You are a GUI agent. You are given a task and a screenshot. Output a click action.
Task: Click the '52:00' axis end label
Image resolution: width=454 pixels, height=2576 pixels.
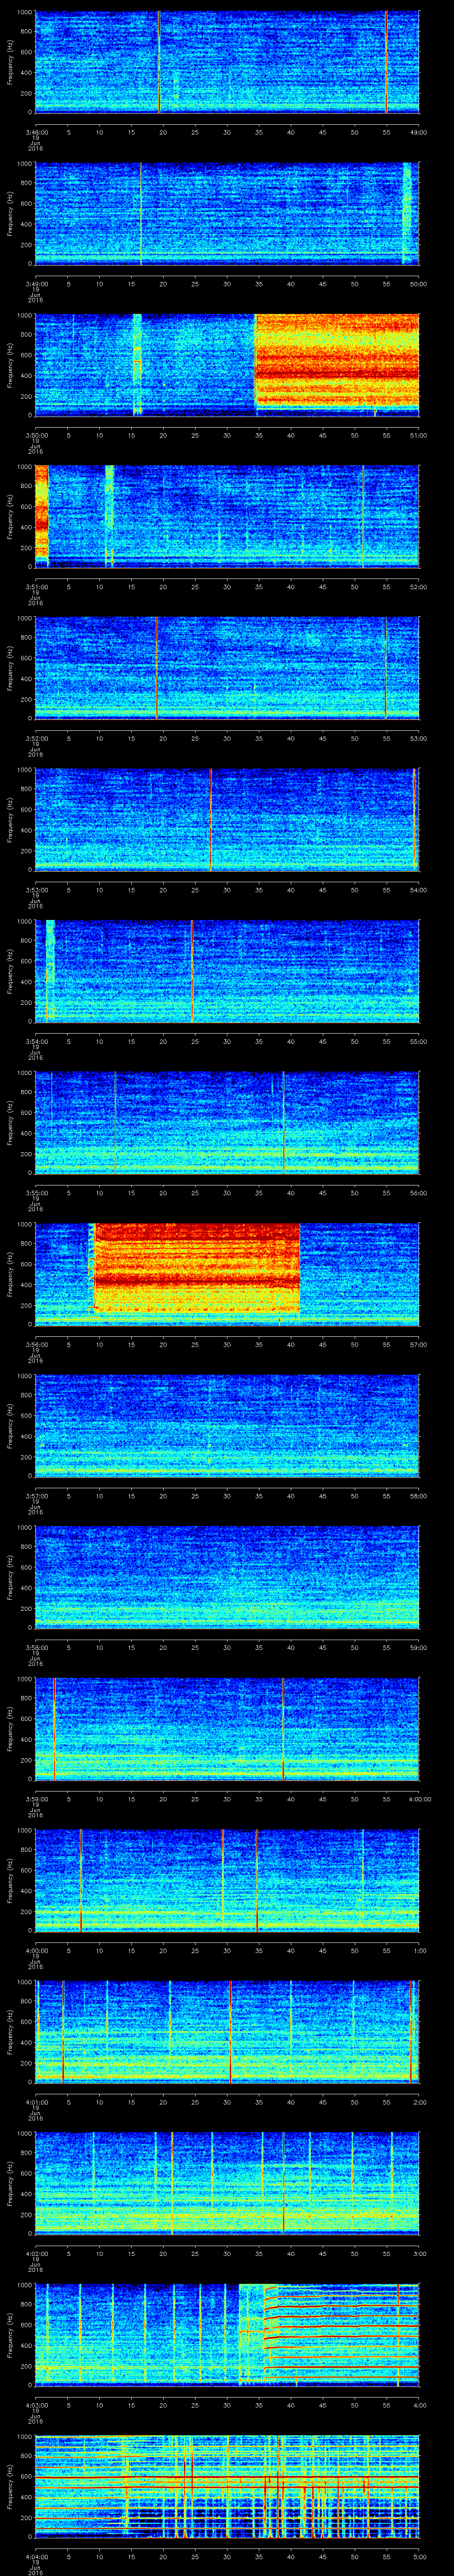pyautogui.click(x=419, y=587)
